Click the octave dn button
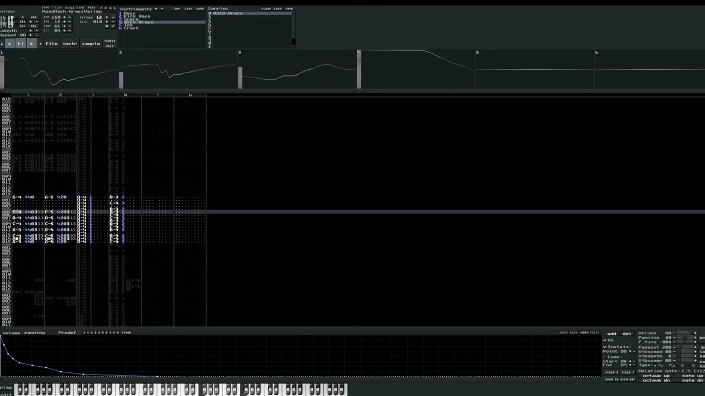The height and width of the screenshot is (396, 705). [x=657, y=381]
